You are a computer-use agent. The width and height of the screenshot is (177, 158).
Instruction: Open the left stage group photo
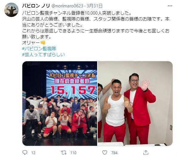click(x=60, y=104)
